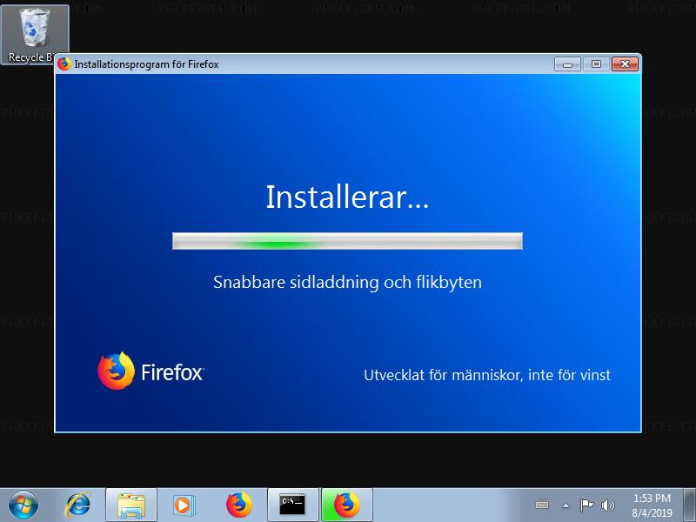Click the "Installationsprogram för Firefox" title text
Screen dimensions: 696x522
146,64
